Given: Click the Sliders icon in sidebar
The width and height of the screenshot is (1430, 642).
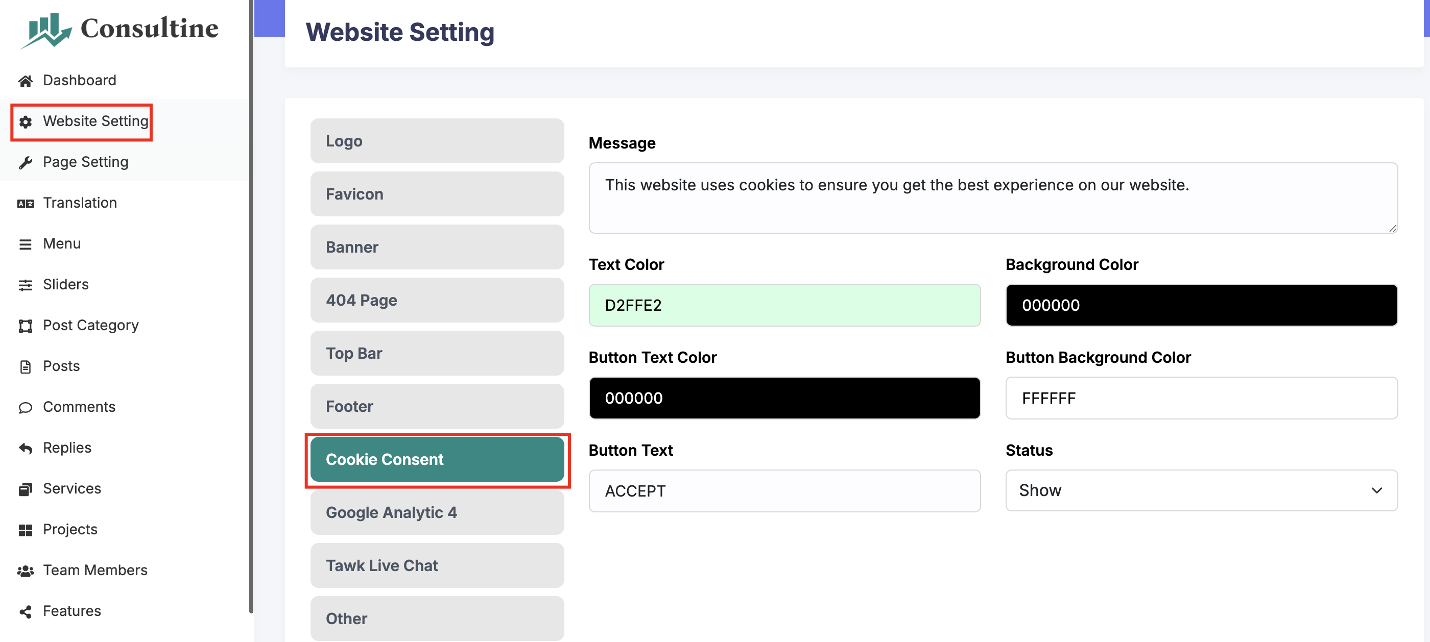Looking at the screenshot, I should 25,285.
